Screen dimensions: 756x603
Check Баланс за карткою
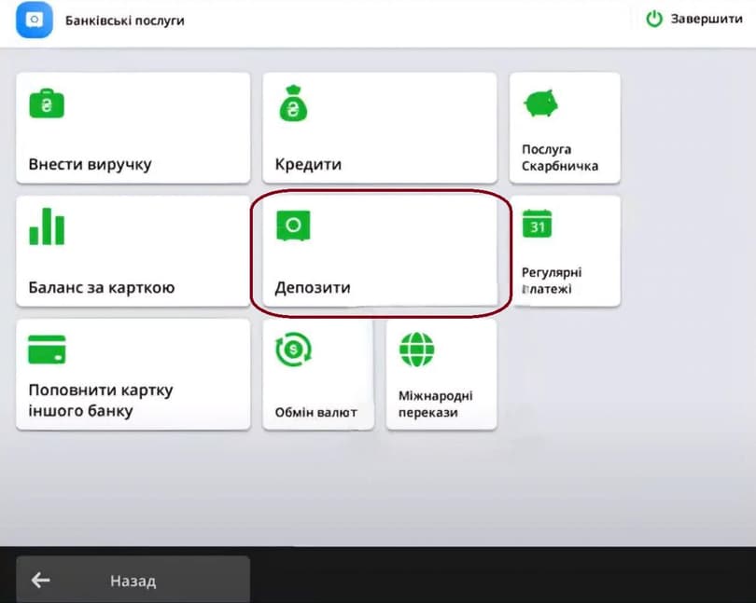pos(133,251)
